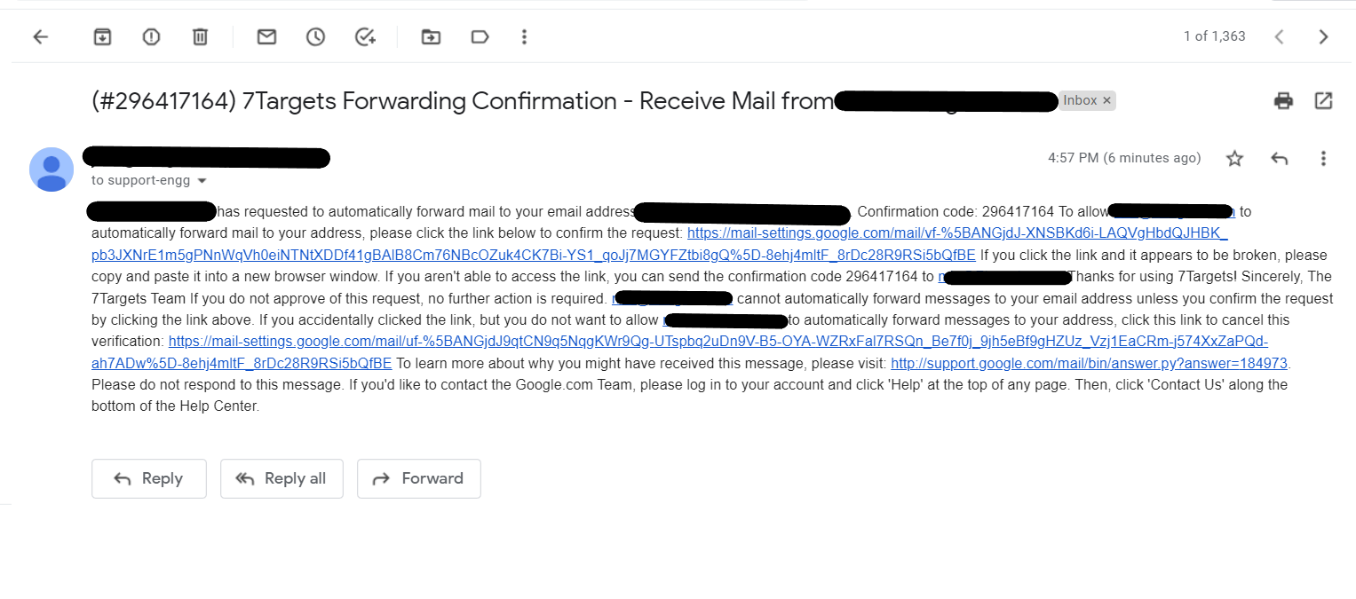Report this email as spam

pyautogui.click(x=151, y=36)
